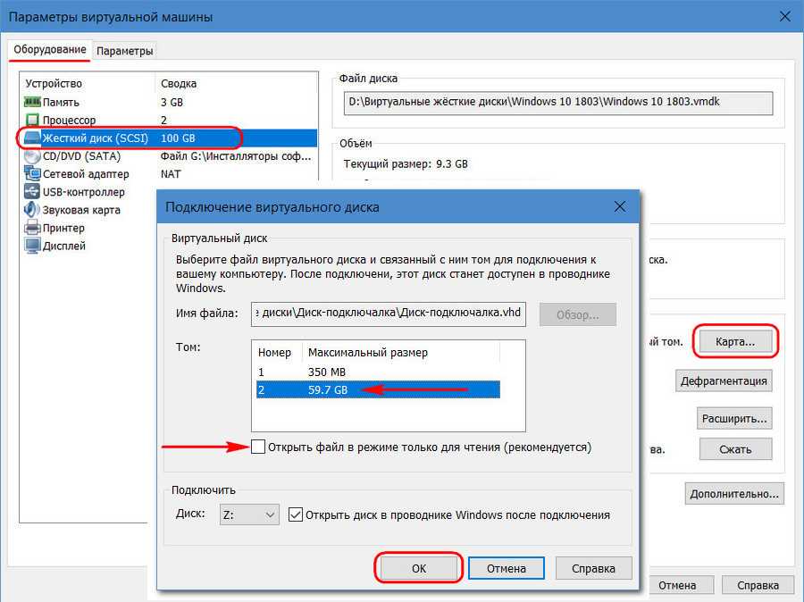The height and width of the screenshot is (602, 804).
Task: Select the Память device row text
Action: [61, 102]
